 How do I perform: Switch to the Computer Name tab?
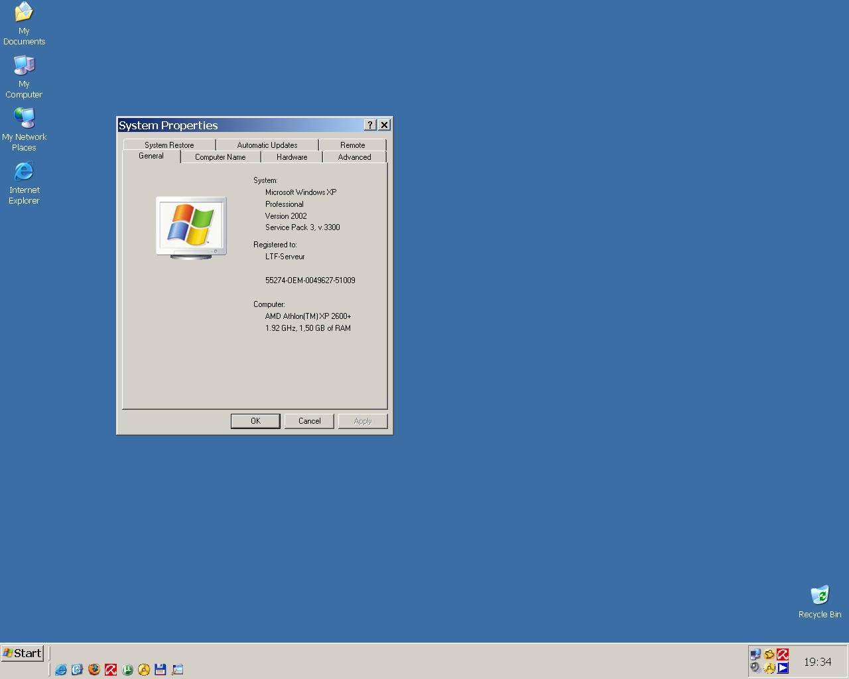point(220,157)
